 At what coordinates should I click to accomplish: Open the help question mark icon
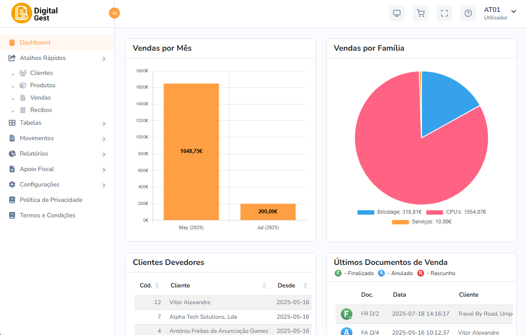468,13
